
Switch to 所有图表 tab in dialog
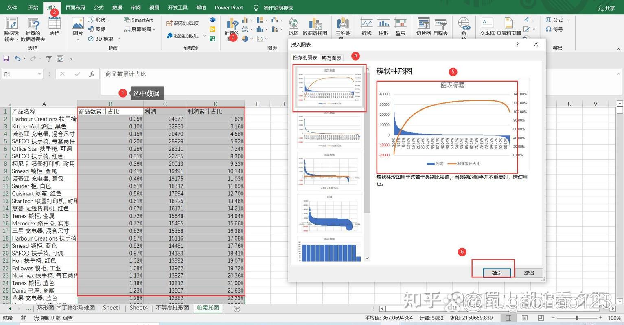point(331,58)
